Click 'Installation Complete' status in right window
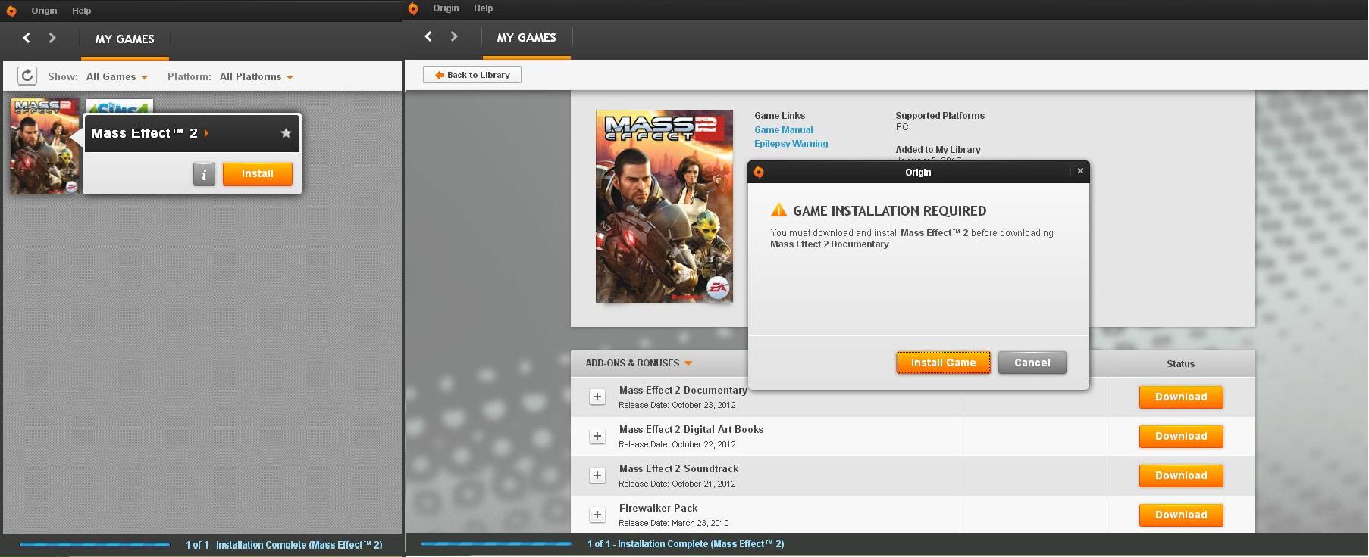Viewport: 1369px width, 557px height. [686, 544]
